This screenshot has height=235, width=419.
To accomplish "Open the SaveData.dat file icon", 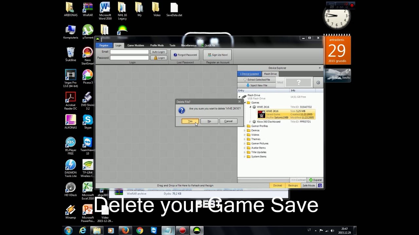I will click(174, 9).
